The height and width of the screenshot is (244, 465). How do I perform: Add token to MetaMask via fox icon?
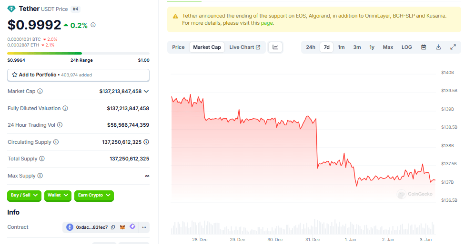point(122,227)
